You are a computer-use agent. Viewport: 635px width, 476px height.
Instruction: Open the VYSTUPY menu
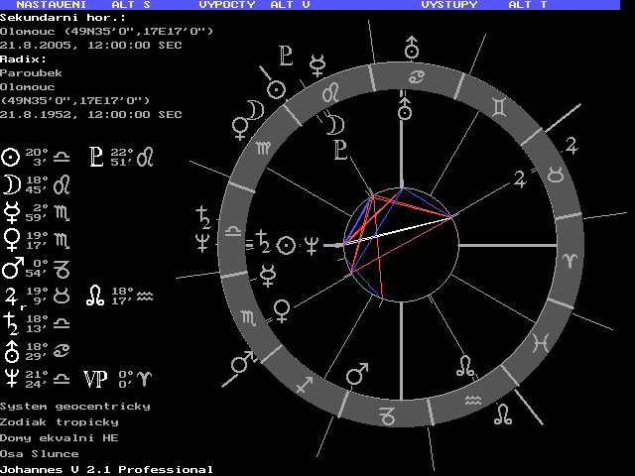[x=448, y=5]
